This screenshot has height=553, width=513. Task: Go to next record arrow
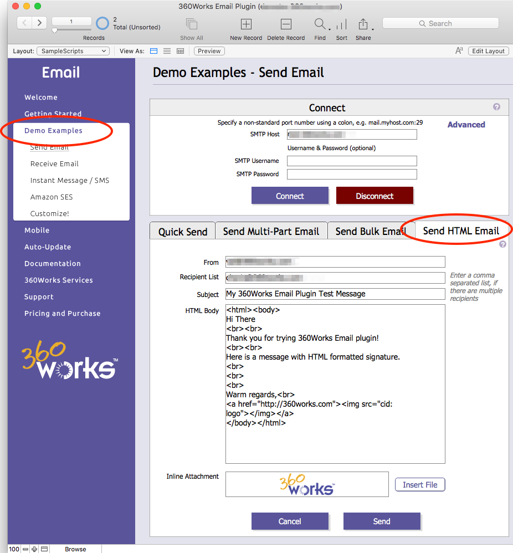pos(39,23)
